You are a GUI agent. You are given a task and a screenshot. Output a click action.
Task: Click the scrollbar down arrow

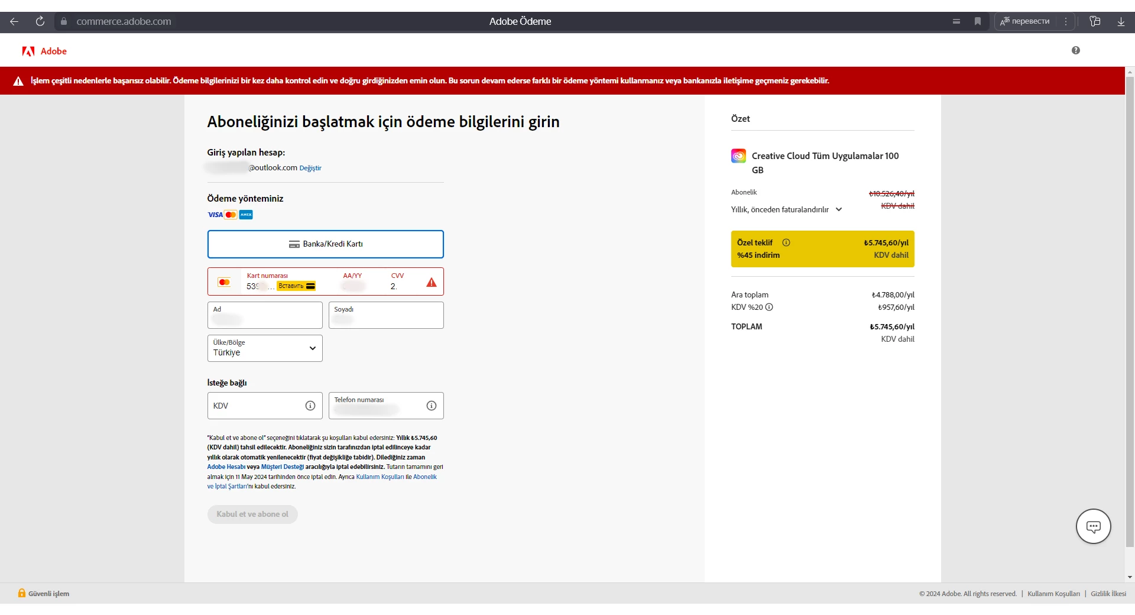coord(1130,577)
